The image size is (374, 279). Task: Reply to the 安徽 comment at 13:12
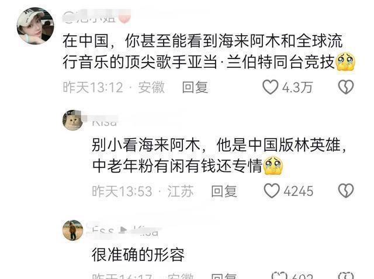(195, 87)
